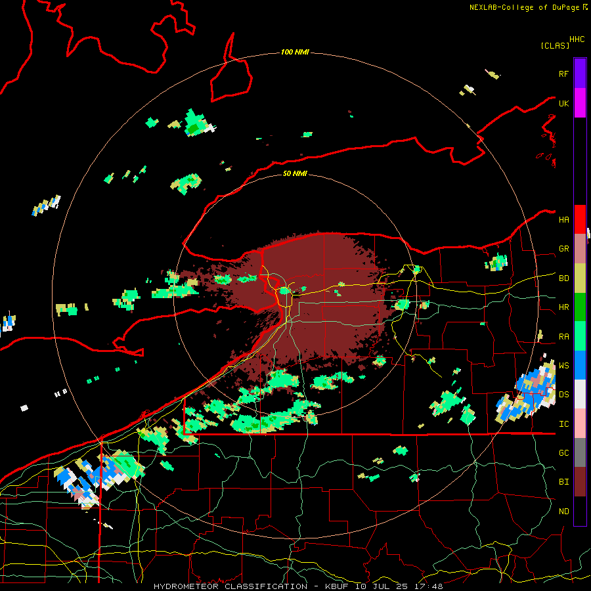
Task: Click the GR legend label
Action: tap(563, 249)
